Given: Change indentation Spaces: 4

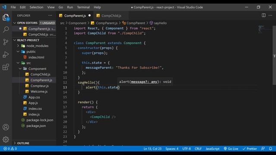Looking at the screenshot, I should click(x=172, y=149).
